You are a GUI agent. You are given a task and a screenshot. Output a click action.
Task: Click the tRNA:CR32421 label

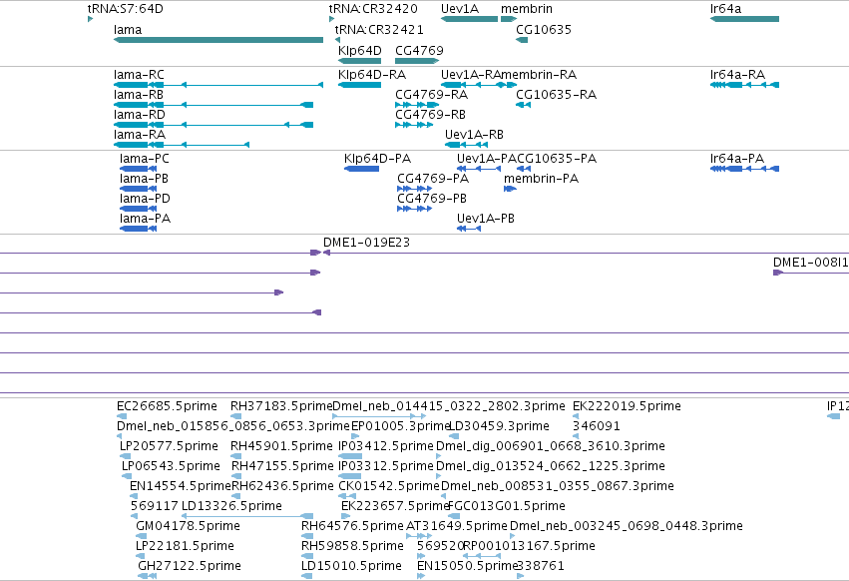coord(379,29)
